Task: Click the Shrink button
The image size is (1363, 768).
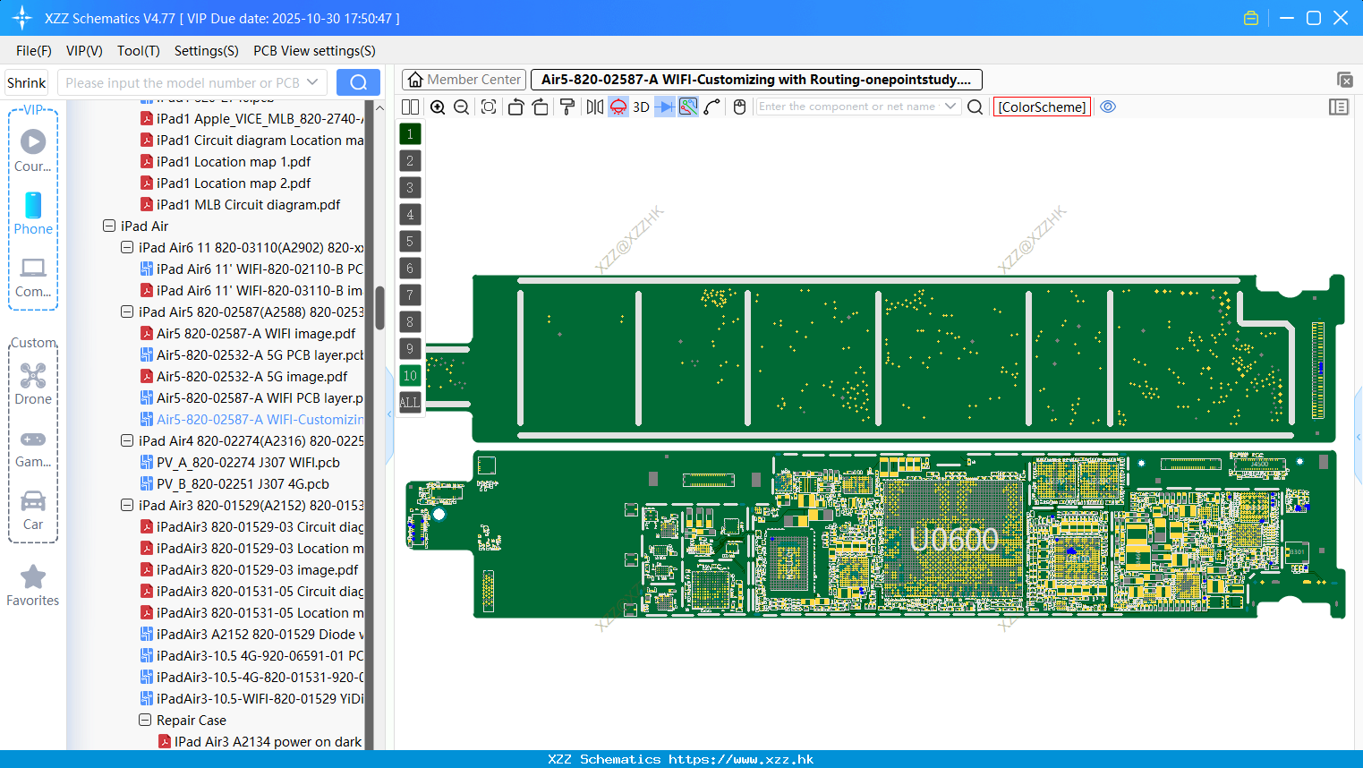Action: click(x=27, y=82)
